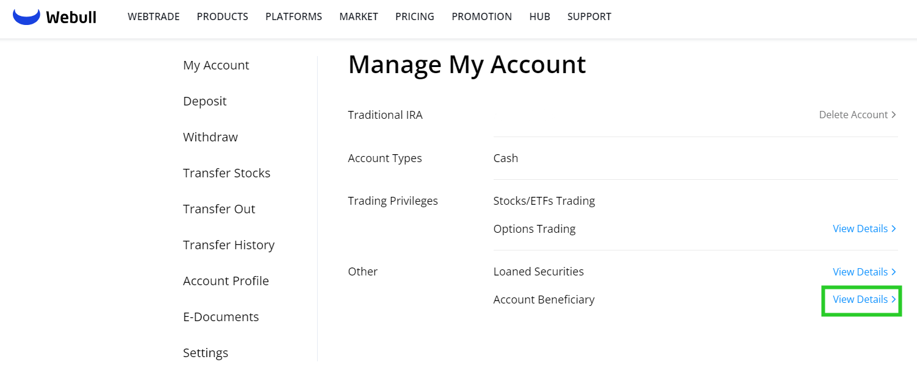Open the PRODUCTS menu
Image resolution: width=917 pixels, height=376 pixels.
click(x=222, y=17)
